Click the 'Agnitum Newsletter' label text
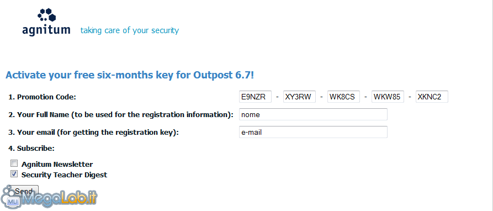This screenshot has height=211, width=493. (x=57, y=164)
